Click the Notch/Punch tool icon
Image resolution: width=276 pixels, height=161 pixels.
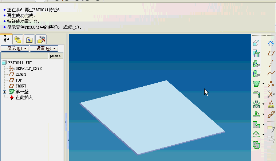tap(256, 124)
